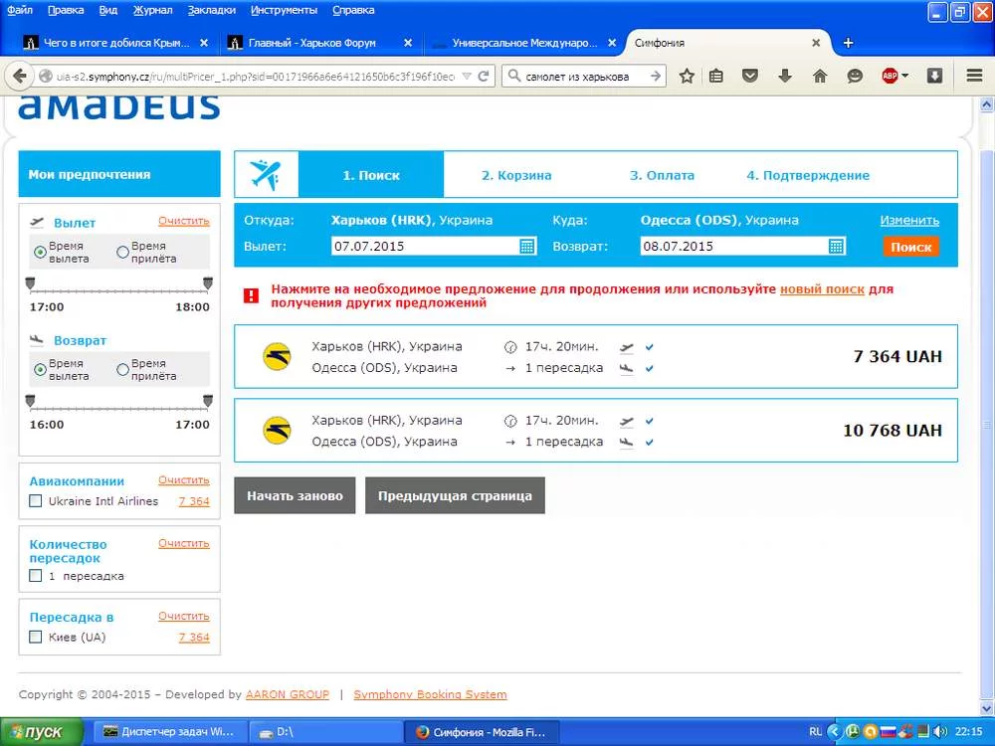
Task: Click airline logo of 7 364 UAH offer
Action: pyautogui.click(x=277, y=356)
